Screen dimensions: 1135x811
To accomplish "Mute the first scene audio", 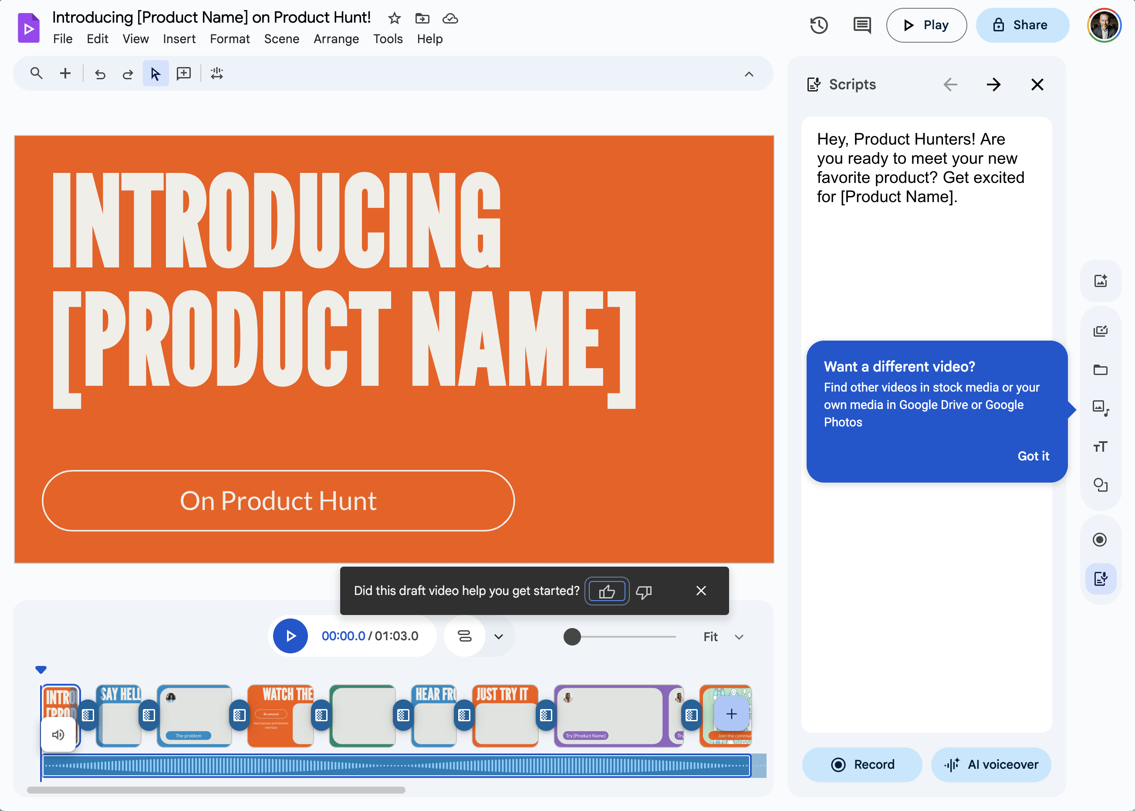I will [58, 735].
